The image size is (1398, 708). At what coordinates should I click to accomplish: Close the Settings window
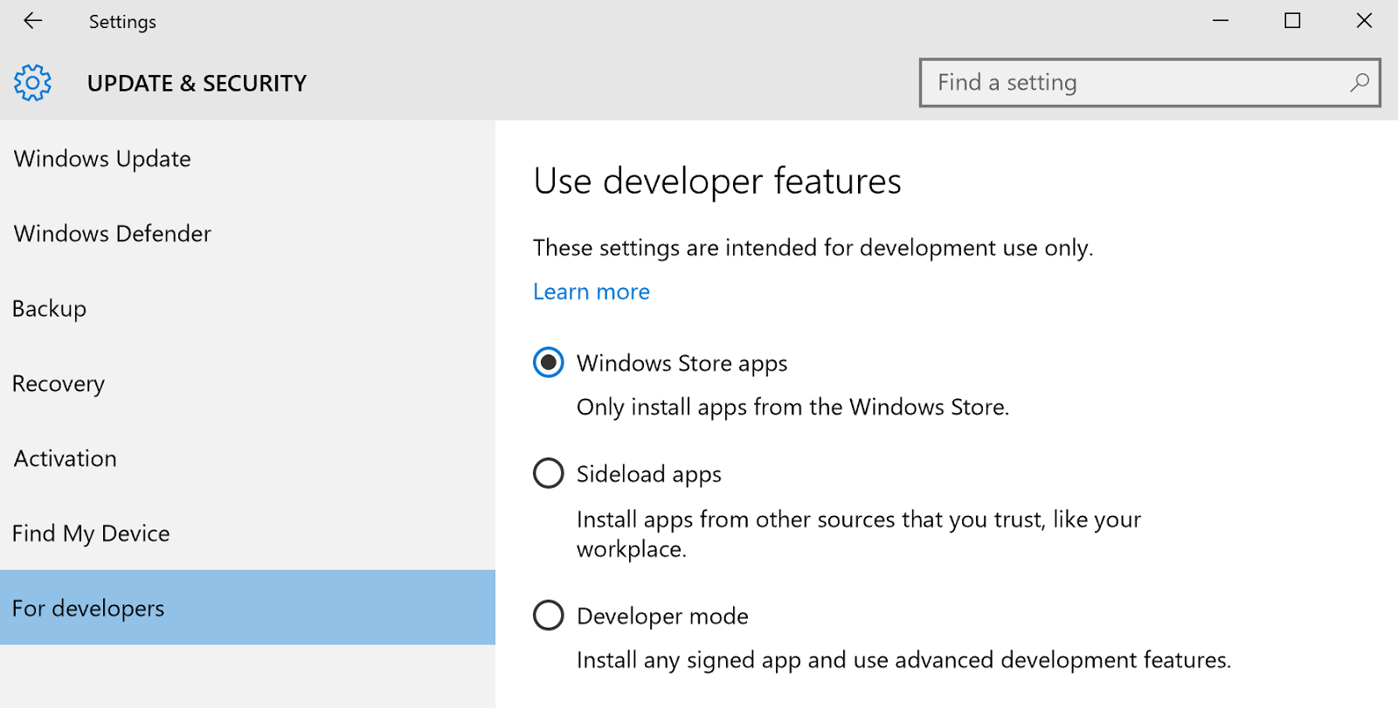[x=1364, y=21]
